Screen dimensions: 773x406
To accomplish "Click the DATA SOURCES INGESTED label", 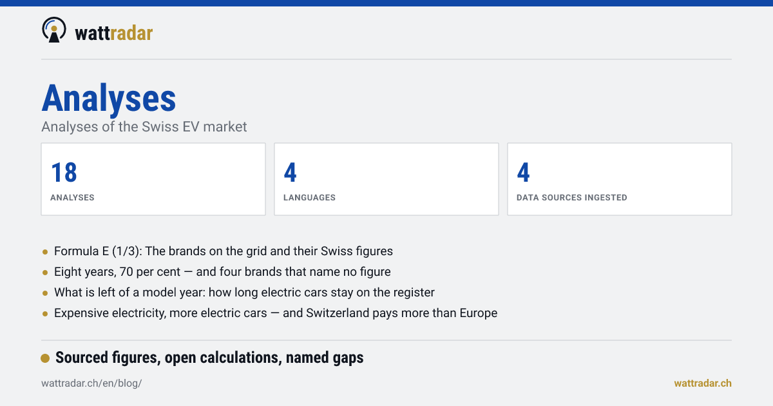I will [572, 198].
